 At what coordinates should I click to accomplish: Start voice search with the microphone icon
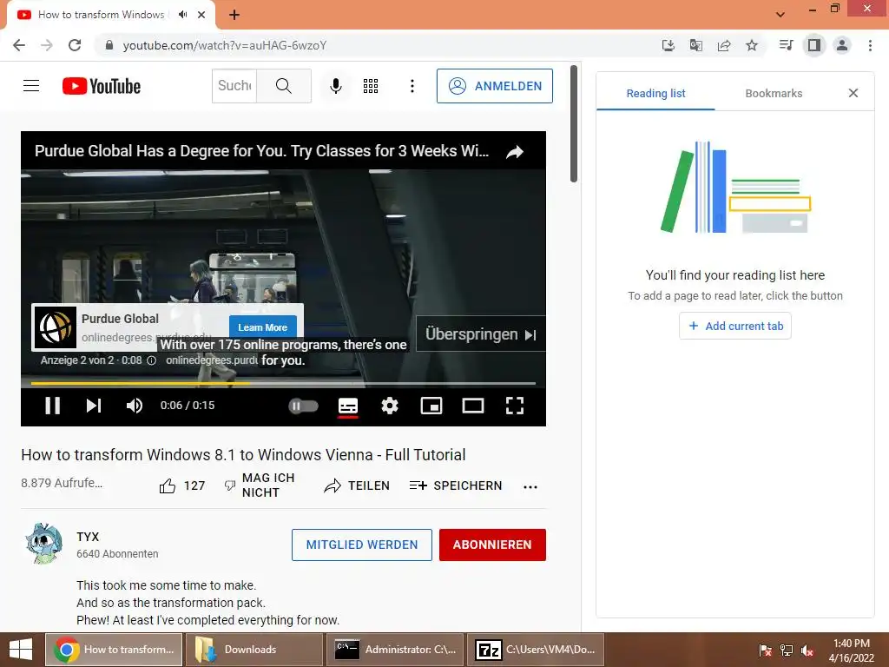pyautogui.click(x=336, y=86)
